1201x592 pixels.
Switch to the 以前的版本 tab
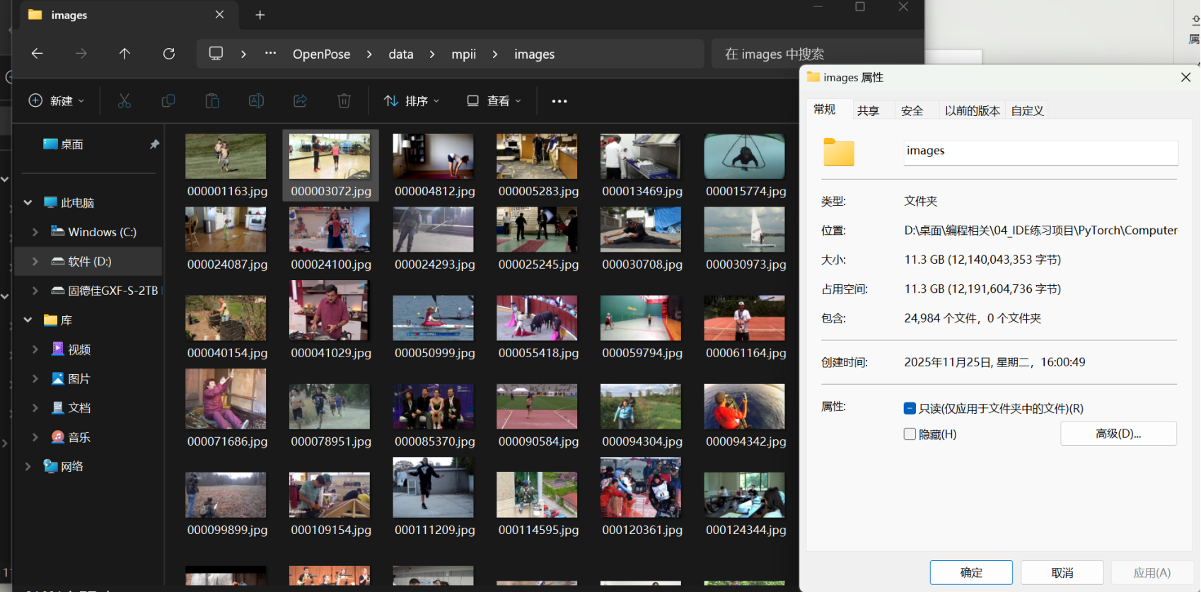coord(973,110)
